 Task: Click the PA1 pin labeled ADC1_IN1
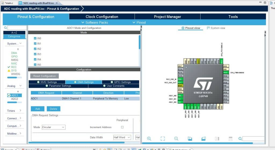180,99
